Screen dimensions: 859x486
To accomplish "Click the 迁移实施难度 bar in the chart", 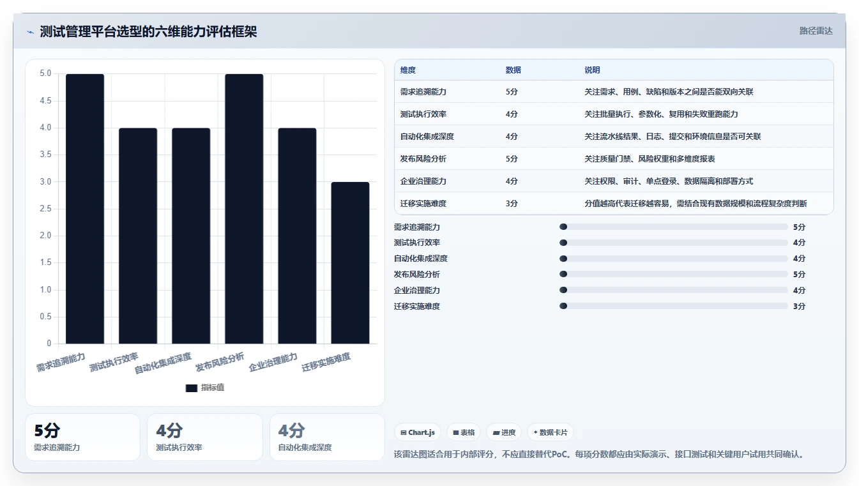I will [x=350, y=263].
